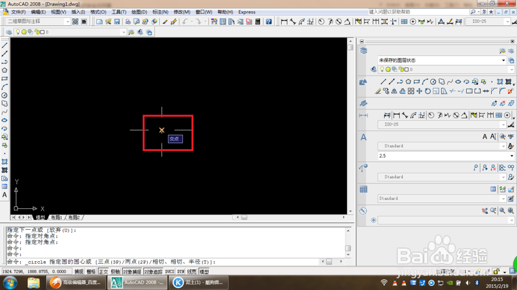Toggle DYN dynamic input in status bar

(x=180, y=271)
